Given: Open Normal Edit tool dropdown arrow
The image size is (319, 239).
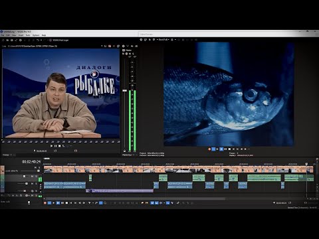Looking at the screenshot, I should click(93, 203).
